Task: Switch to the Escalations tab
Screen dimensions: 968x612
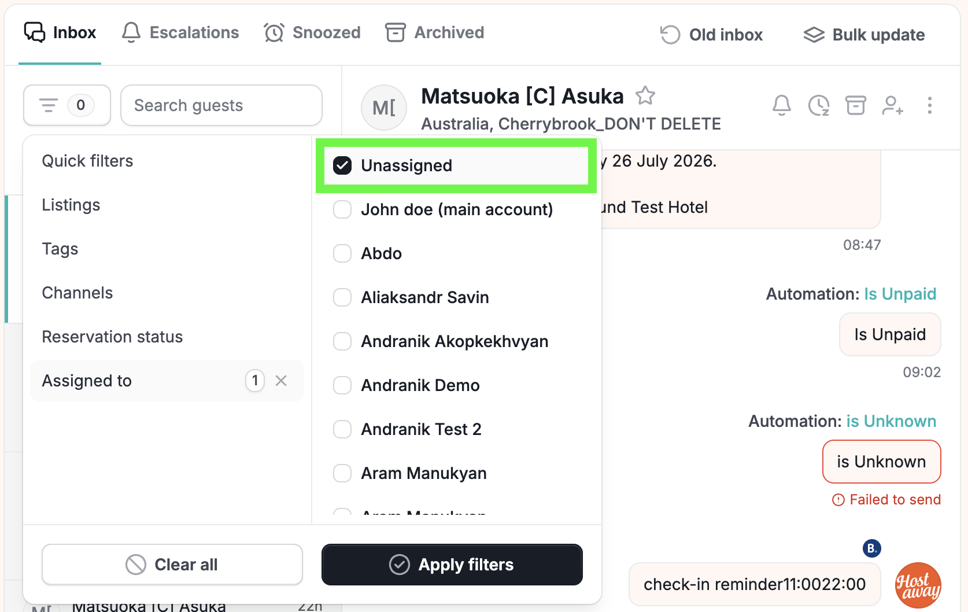Action: pos(180,32)
